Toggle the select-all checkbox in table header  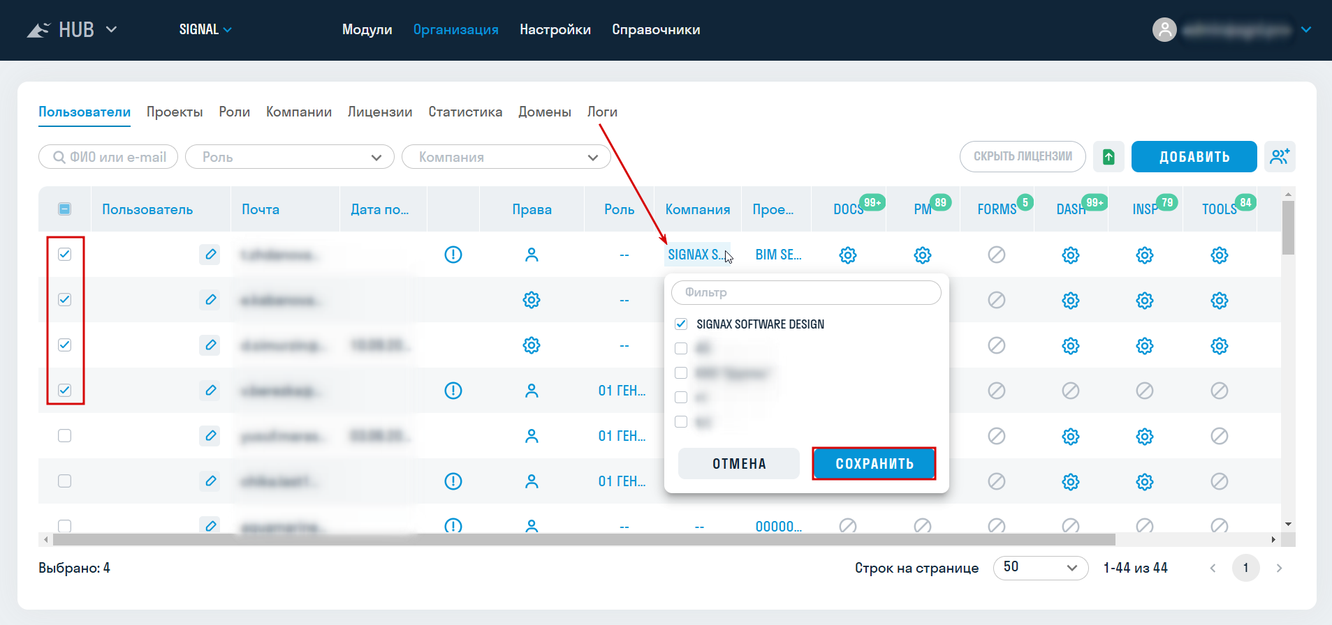coord(64,209)
